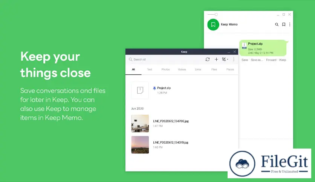The image size is (315, 182).
Task: Click the Project.zip message bubble in Keep Memo
Action: point(263,48)
